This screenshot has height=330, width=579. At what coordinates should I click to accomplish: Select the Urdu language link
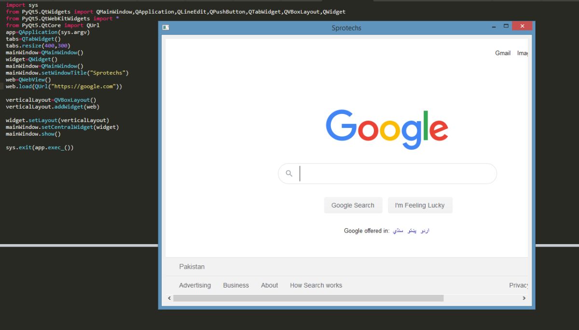click(x=425, y=231)
